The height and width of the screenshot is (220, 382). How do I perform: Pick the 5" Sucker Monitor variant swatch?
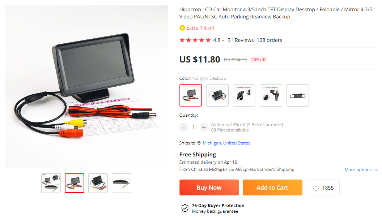pyautogui.click(x=271, y=95)
